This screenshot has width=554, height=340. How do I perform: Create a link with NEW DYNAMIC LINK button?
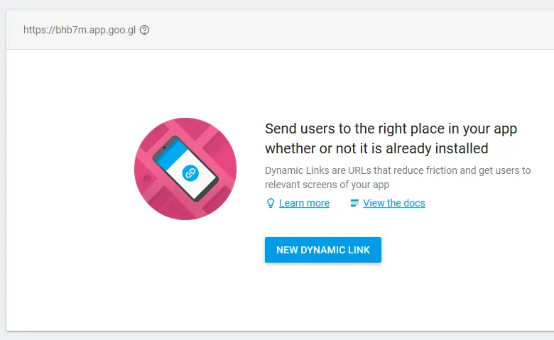[323, 250]
